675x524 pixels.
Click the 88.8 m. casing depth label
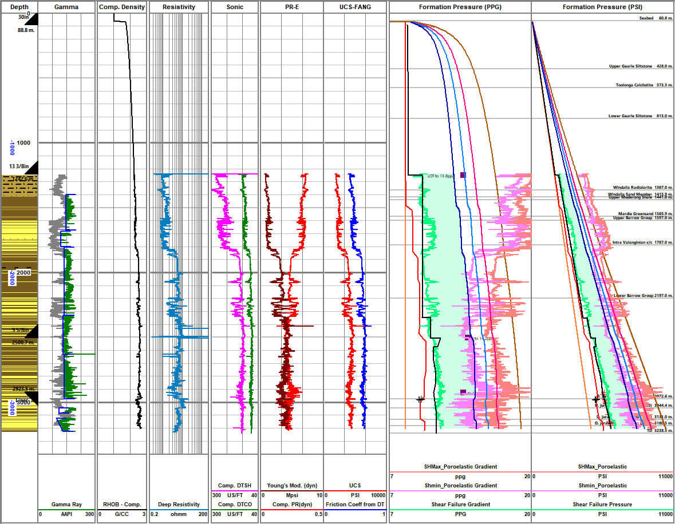coord(26,30)
